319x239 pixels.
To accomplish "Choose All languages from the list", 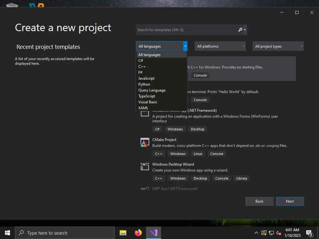I will pos(162,55).
